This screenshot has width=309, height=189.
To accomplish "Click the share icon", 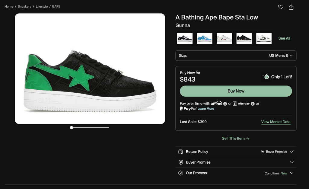I will click(291, 7).
